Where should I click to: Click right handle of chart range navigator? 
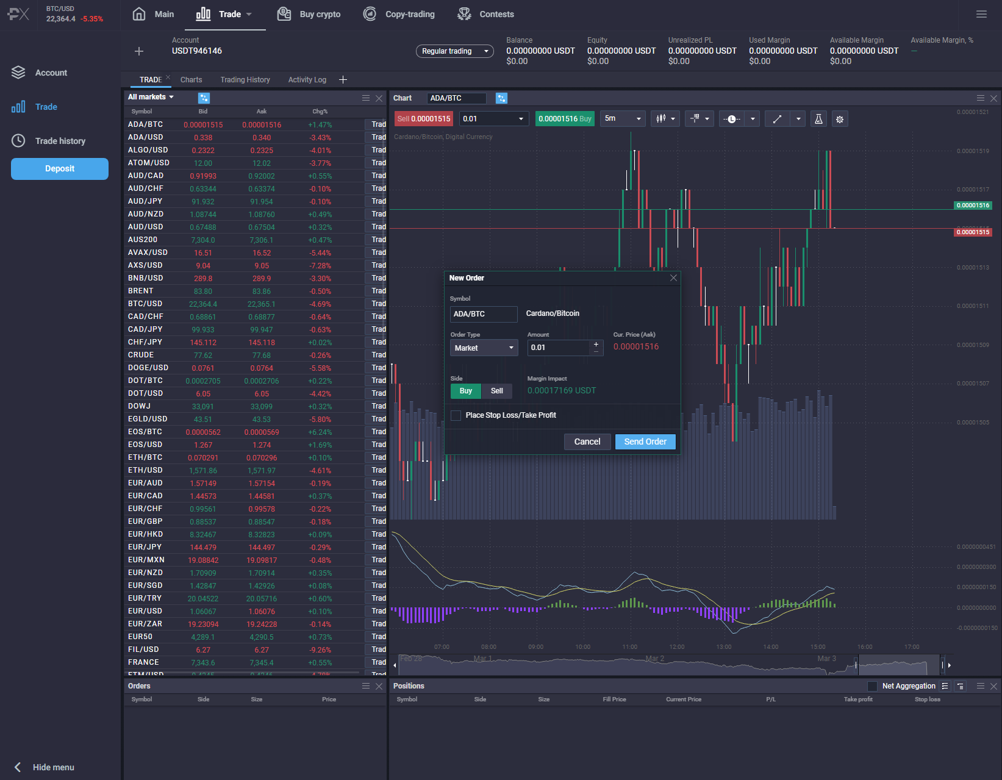[x=942, y=665]
